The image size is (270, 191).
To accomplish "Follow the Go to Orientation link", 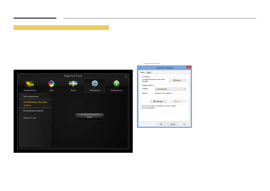I will click(x=148, y=108).
